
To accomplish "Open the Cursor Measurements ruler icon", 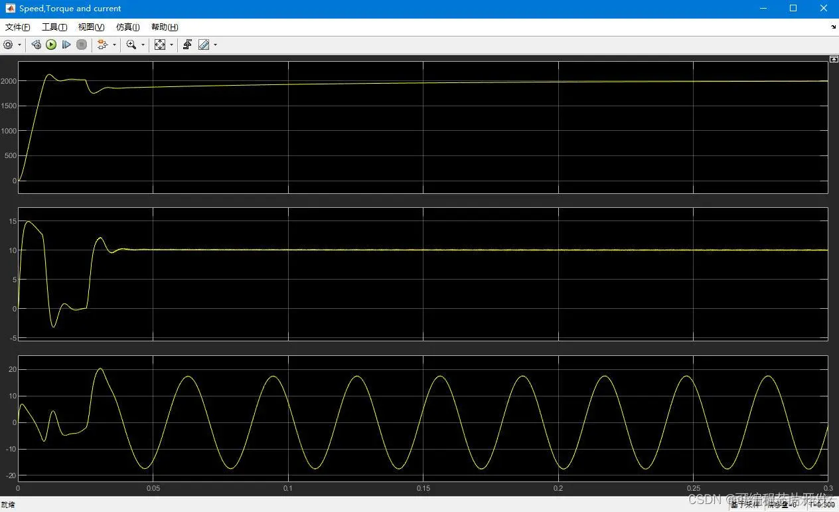I will click(204, 44).
